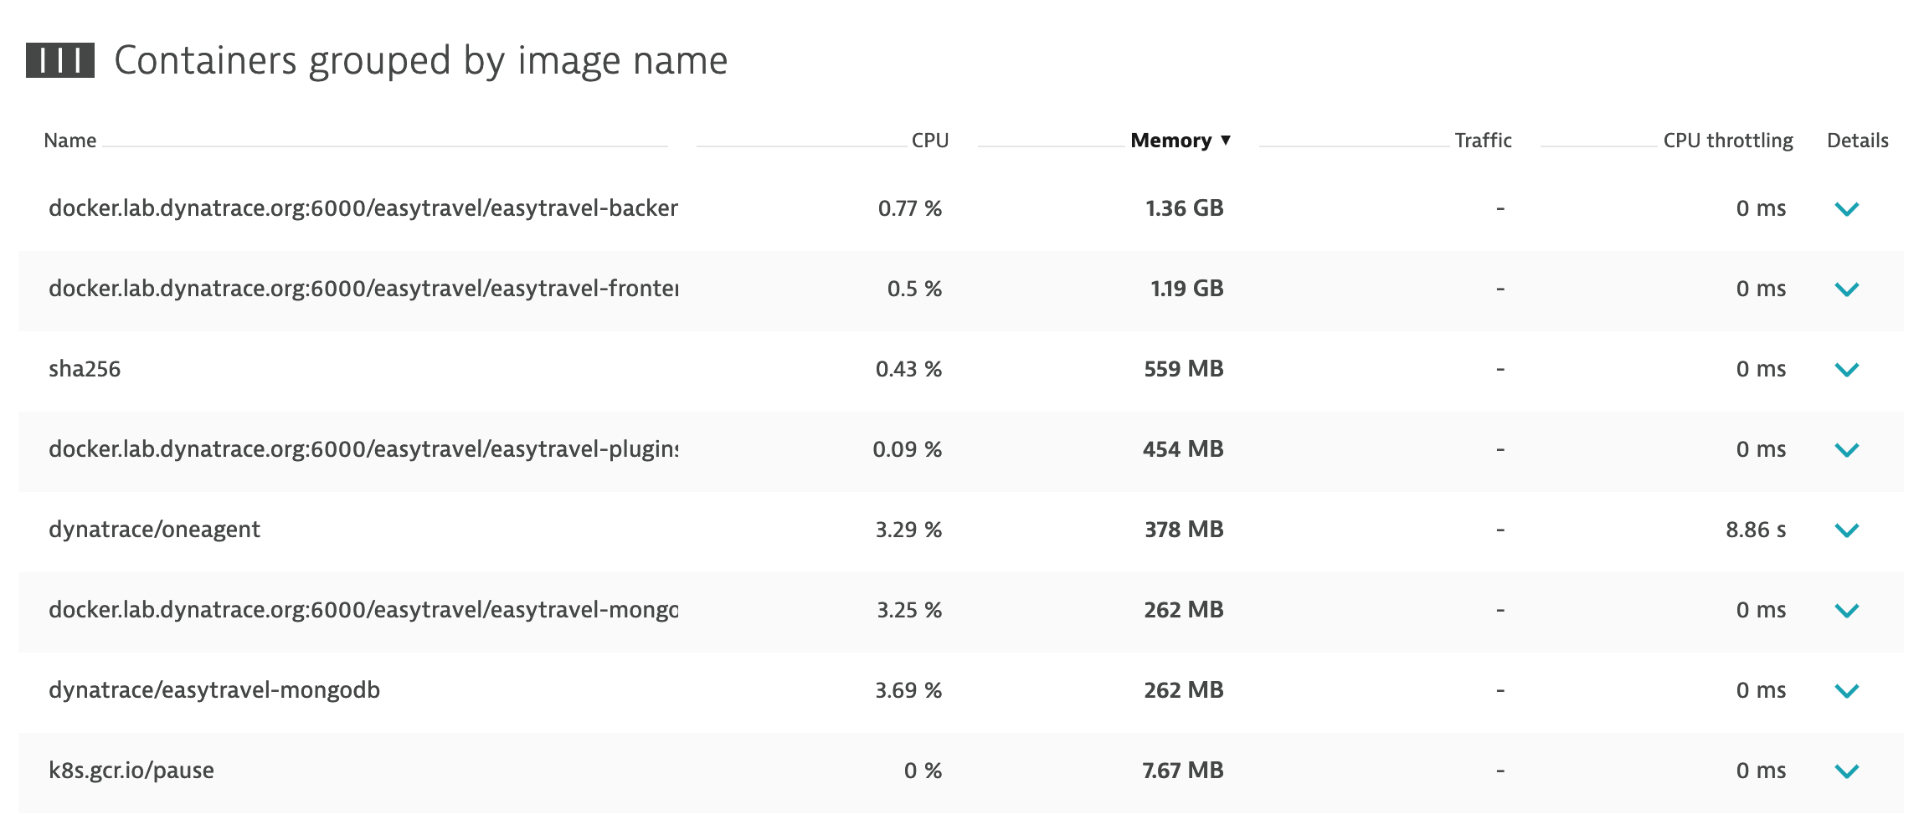
Task: Expand details for dynatrace/easytravel-mongodb row
Action: [x=1846, y=691]
